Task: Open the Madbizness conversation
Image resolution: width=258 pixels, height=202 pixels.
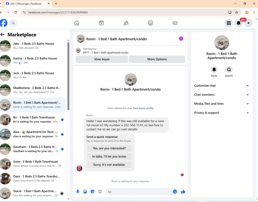Action: click(33, 90)
